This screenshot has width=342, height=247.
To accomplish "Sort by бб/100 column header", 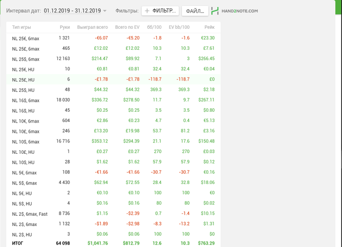I will [154, 27].
